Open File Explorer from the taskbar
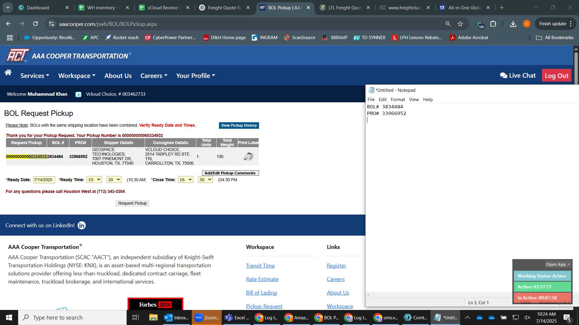The height and width of the screenshot is (325, 579). point(153,317)
